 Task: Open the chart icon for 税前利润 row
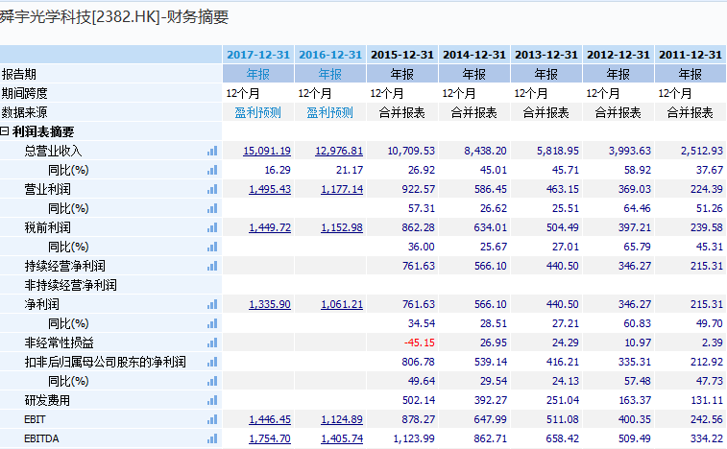pyautogui.click(x=212, y=228)
